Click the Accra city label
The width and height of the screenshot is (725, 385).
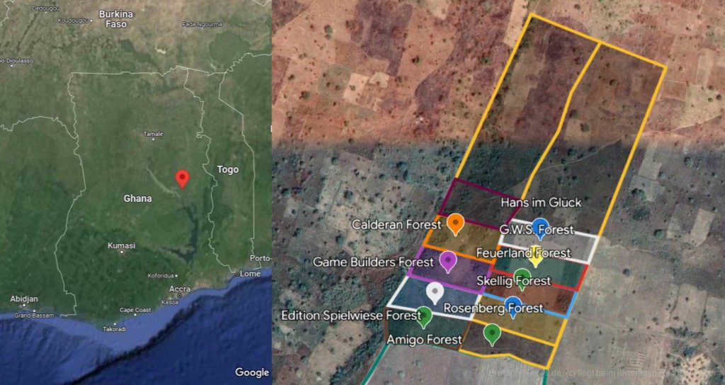[x=180, y=289]
